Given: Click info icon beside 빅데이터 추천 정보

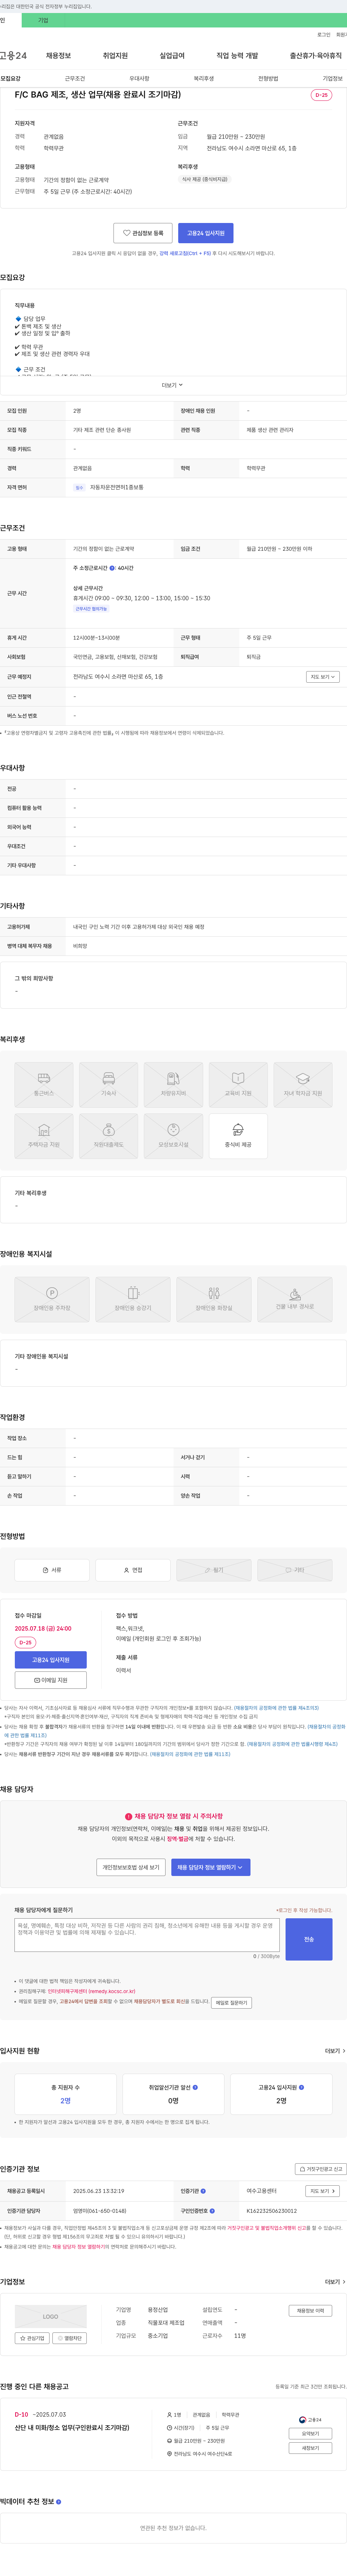Looking at the screenshot, I should click(x=58, y=2502).
